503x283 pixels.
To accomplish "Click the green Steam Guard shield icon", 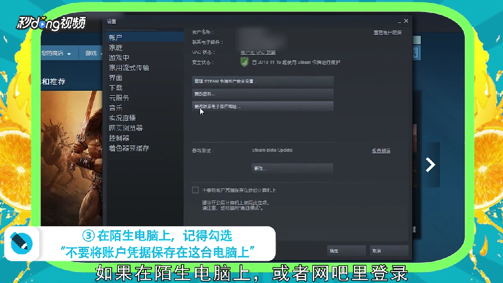I will click(245, 62).
